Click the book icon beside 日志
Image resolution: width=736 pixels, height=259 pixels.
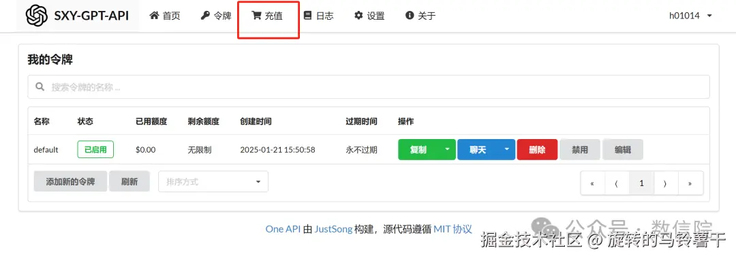click(308, 16)
